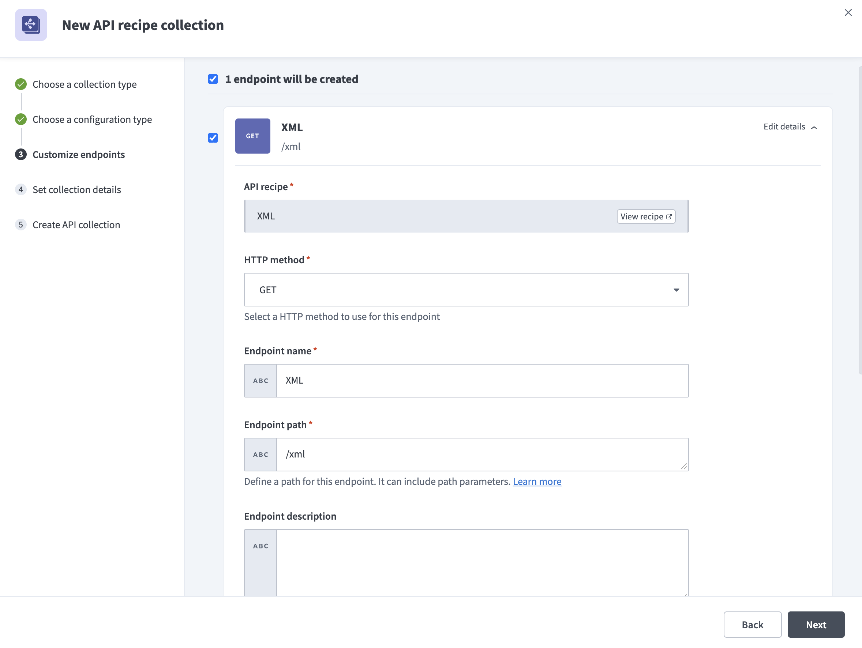Click the Next button
862x648 pixels.
pyautogui.click(x=816, y=625)
